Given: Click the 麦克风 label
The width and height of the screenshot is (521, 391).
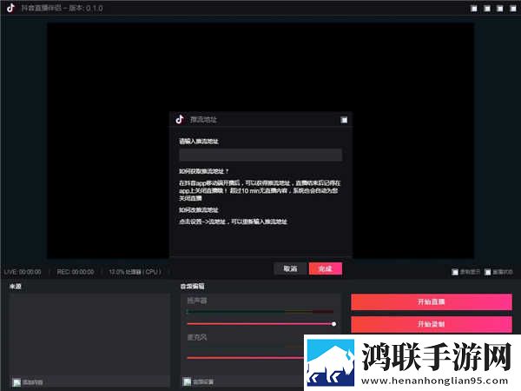Looking at the screenshot, I should tap(197, 337).
